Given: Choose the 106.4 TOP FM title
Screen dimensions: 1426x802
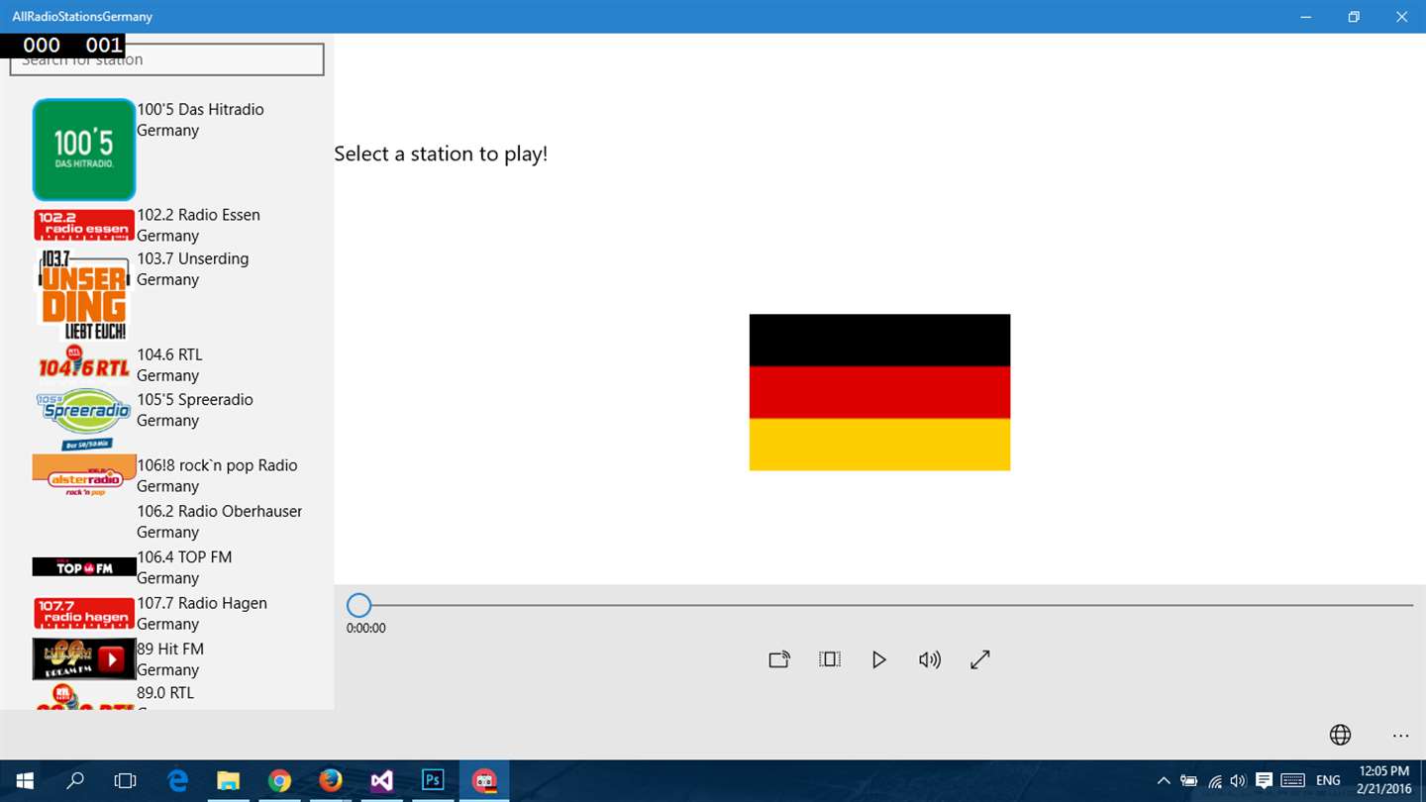Looking at the screenshot, I should click(184, 556).
